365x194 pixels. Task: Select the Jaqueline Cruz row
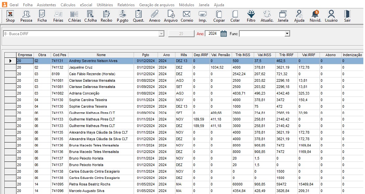click(x=81, y=67)
